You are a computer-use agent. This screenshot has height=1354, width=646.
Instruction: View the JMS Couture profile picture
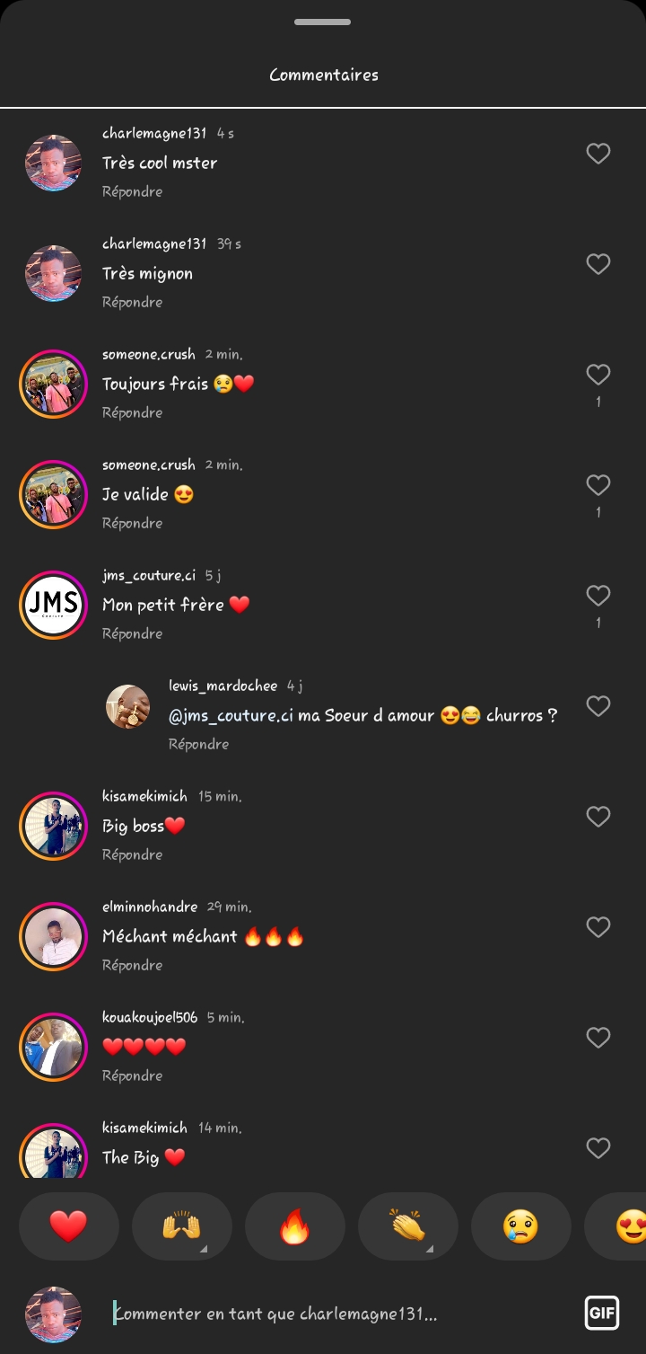coord(53,605)
